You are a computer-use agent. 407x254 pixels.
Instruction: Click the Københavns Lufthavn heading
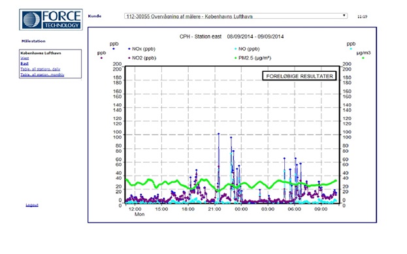pyautogui.click(x=41, y=53)
